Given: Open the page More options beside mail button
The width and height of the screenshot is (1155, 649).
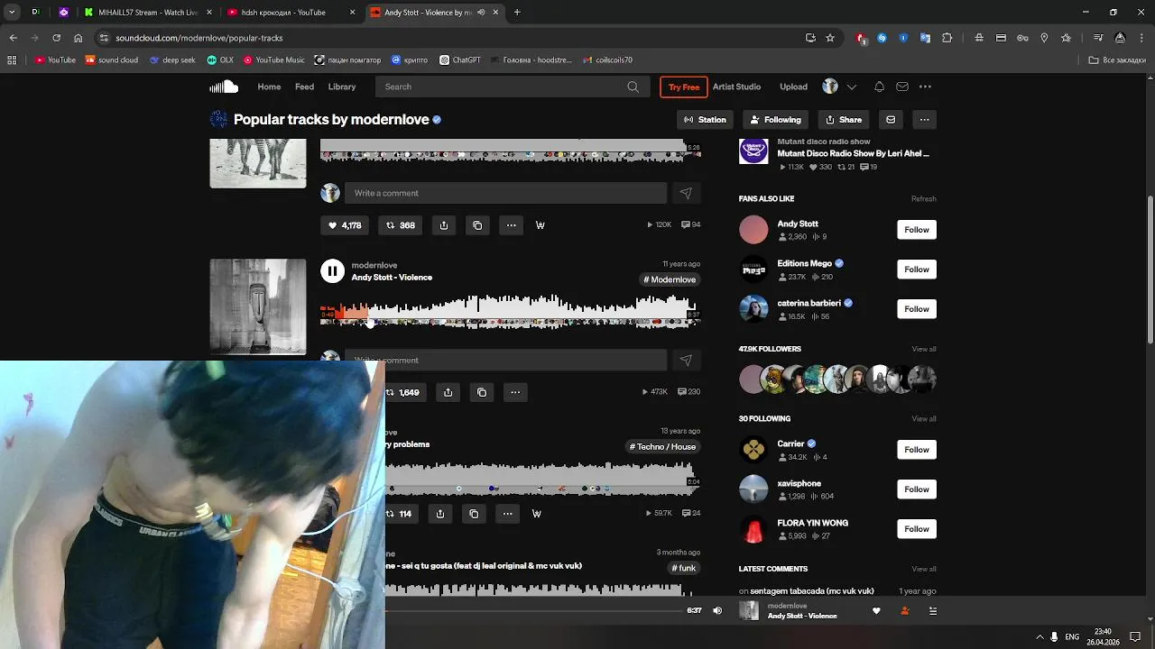Looking at the screenshot, I should [924, 119].
